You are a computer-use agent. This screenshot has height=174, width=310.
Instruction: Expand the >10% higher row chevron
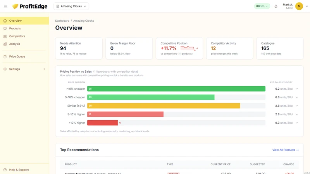coord(297,123)
